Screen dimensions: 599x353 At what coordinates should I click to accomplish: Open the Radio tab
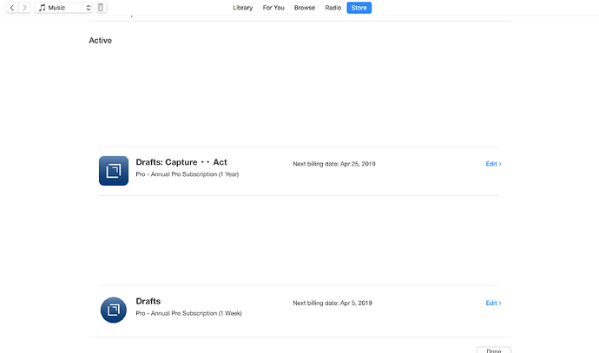click(x=333, y=8)
